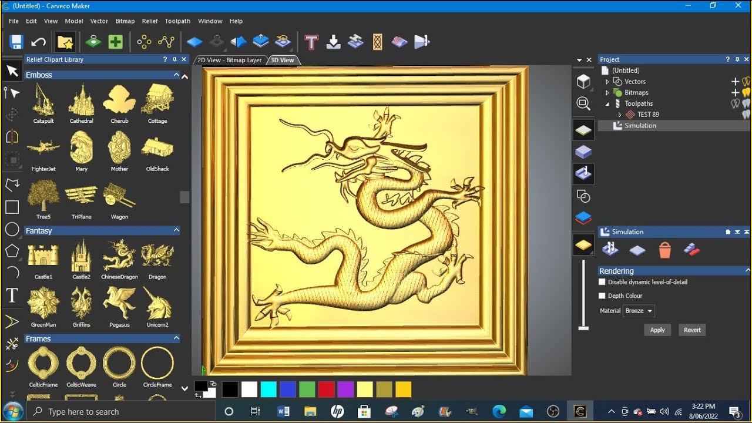Toggle Bitmaps visibility lightbulb
The width and height of the screenshot is (752, 423).
tap(747, 92)
